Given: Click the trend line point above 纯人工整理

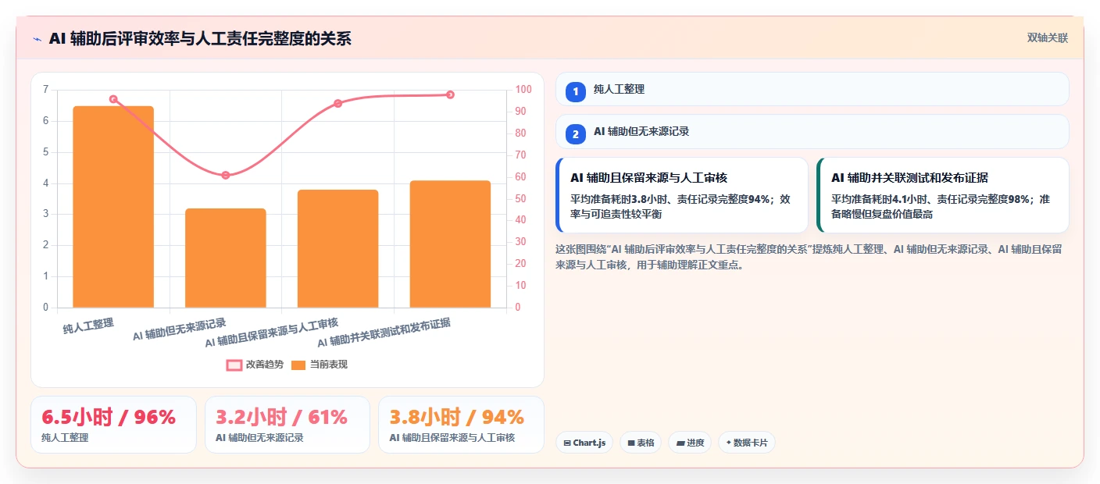Looking at the screenshot, I should (113, 99).
